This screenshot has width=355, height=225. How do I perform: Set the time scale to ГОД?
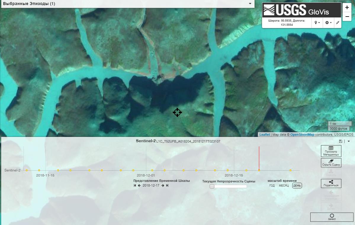click(x=272, y=186)
